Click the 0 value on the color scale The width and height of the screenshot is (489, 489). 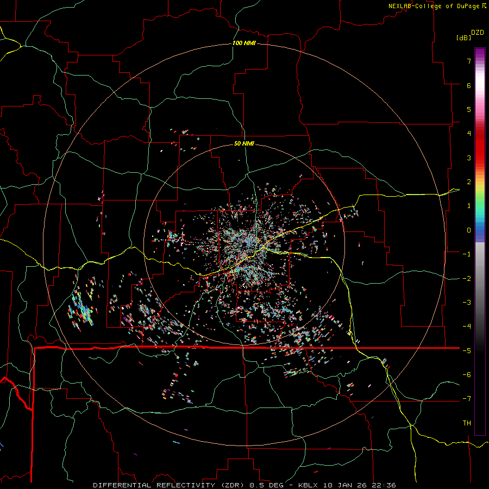[469, 230]
